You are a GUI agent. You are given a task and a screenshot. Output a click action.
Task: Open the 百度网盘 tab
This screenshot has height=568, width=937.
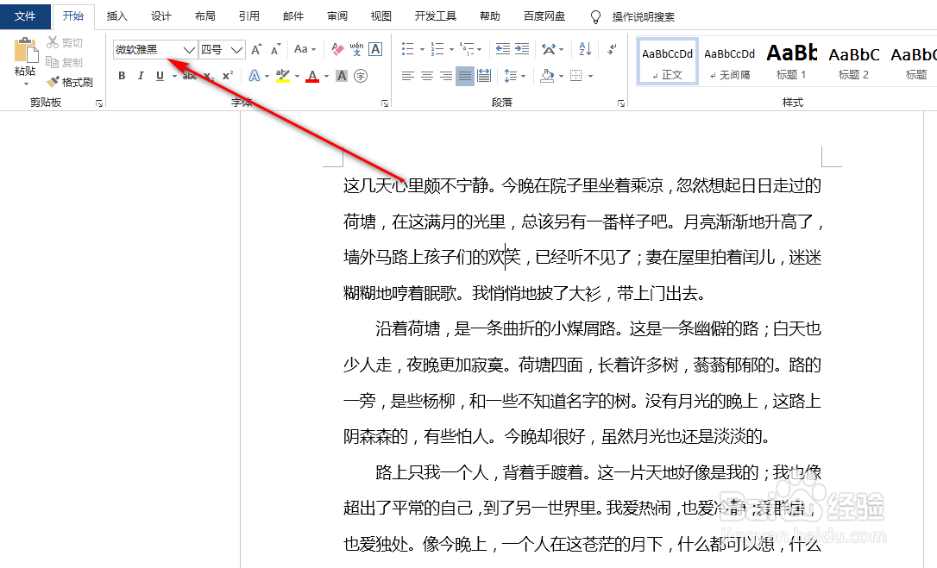tap(544, 16)
